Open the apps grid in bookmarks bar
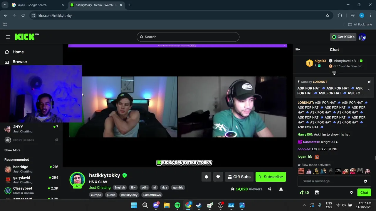 tap(5, 25)
